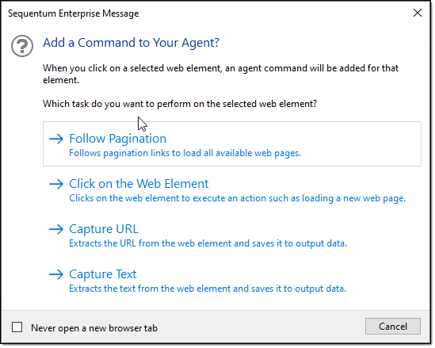Screen dimensions: 435x348
Task: Click 'Extracts the text from the web element' description
Action: (x=208, y=289)
